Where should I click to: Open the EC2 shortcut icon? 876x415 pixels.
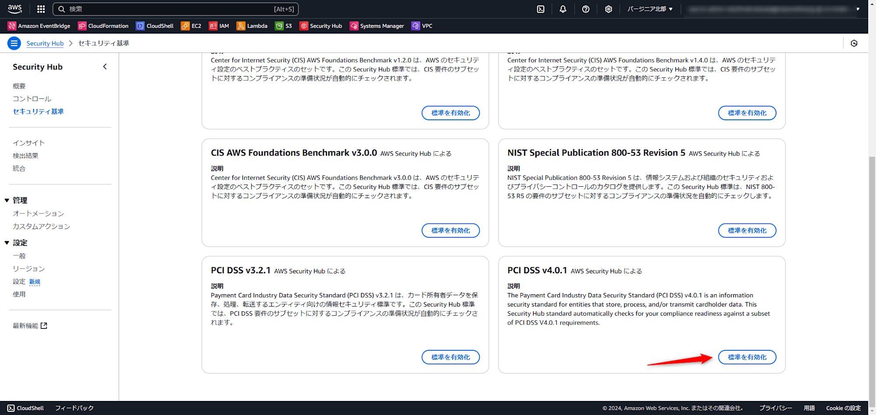pyautogui.click(x=185, y=26)
